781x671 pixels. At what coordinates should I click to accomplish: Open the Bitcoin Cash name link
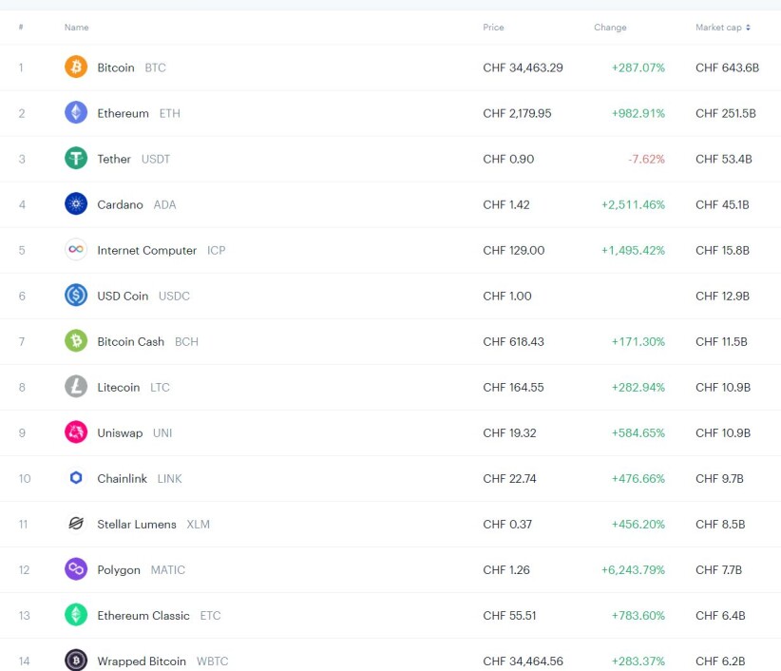pos(130,342)
